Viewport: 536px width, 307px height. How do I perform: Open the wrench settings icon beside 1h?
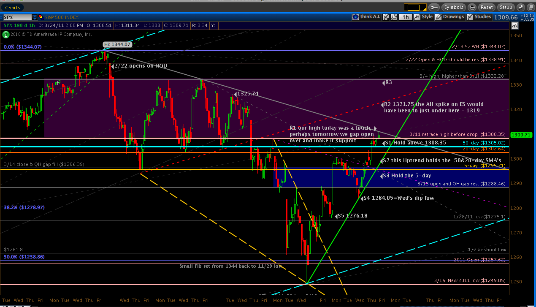tap(393, 17)
